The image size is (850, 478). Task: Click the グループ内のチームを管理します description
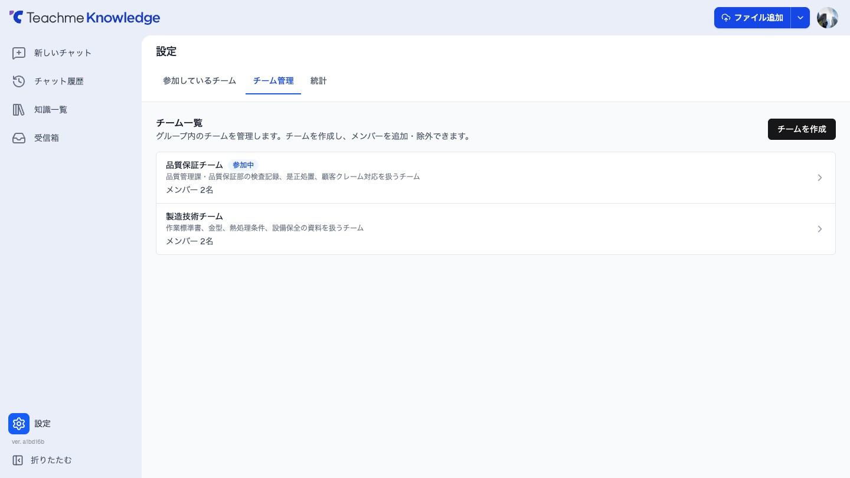click(314, 136)
